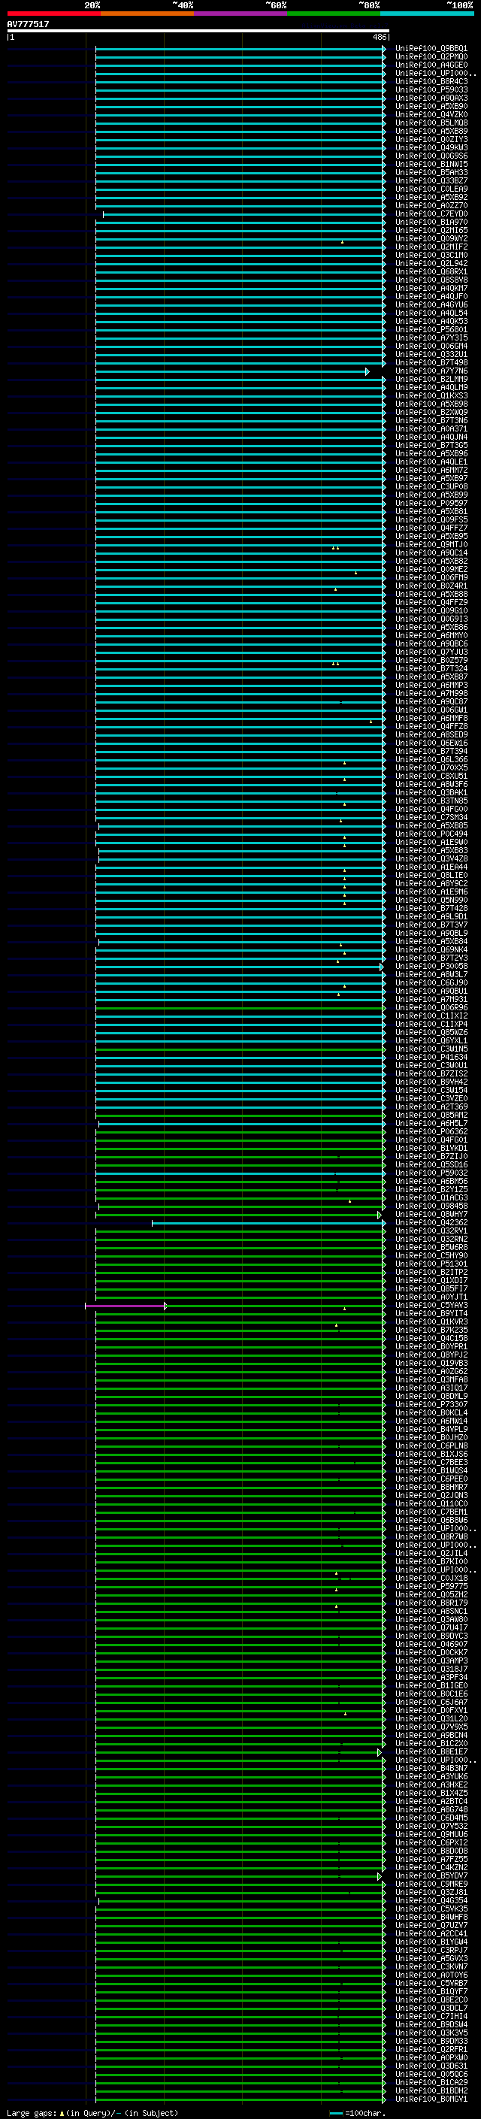Select the UniRef100_A2CC41 label
The width and height of the screenshot is (481, 2119).
coord(431,1934)
